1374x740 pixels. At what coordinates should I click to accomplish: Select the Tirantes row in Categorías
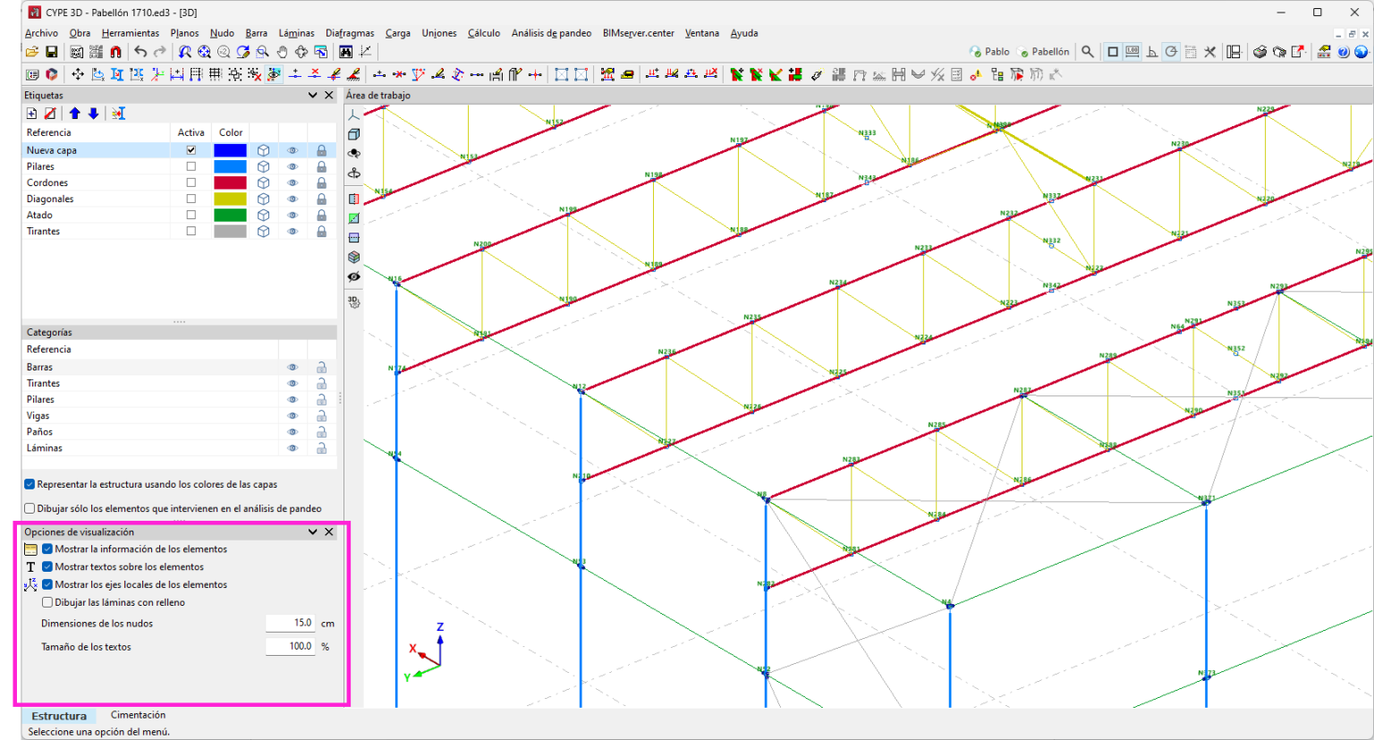(x=43, y=383)
